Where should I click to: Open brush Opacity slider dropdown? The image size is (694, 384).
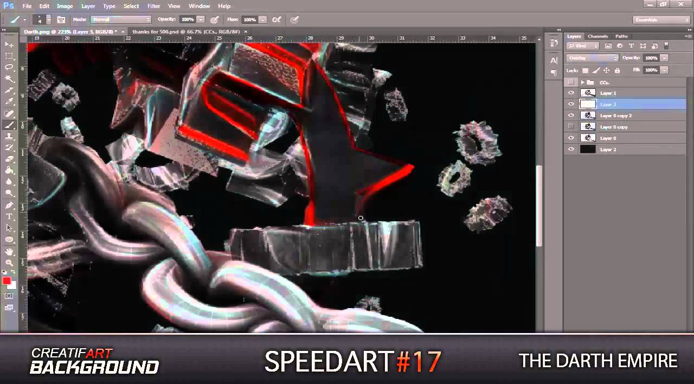click(201, 20)
